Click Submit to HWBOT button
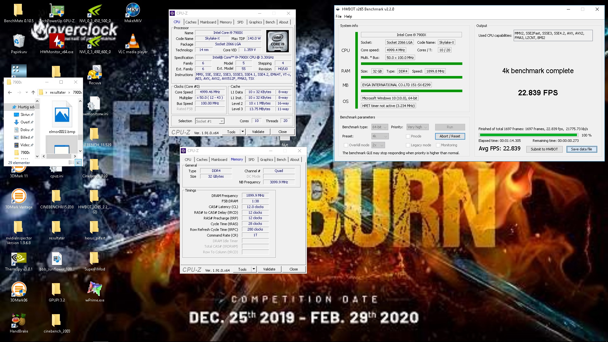 544,149
